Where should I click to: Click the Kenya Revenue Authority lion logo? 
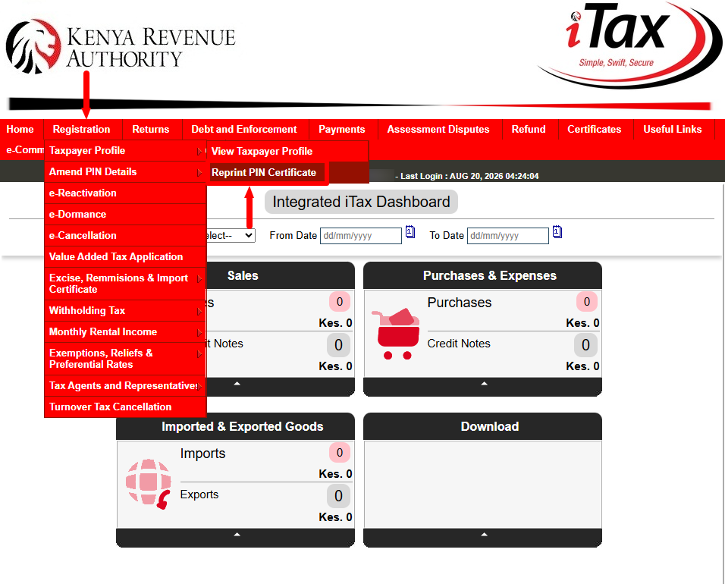coord(33,46)
